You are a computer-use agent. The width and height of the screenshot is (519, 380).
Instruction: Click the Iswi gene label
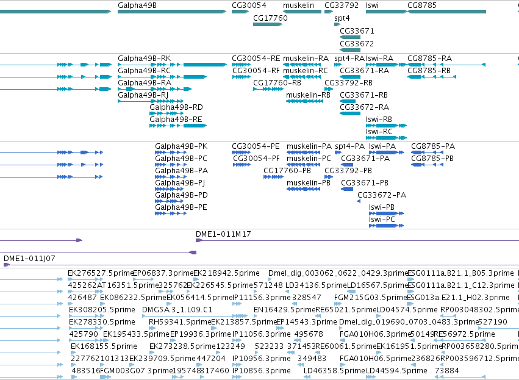372,5
